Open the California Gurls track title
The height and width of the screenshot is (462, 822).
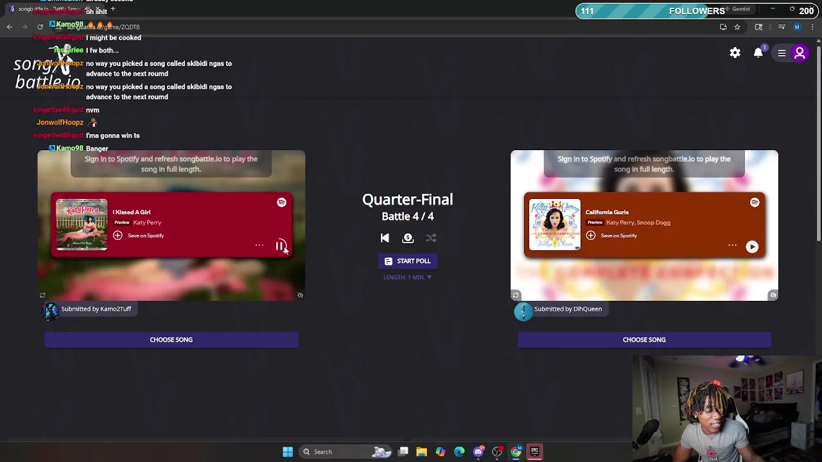(x=607, y=212)
